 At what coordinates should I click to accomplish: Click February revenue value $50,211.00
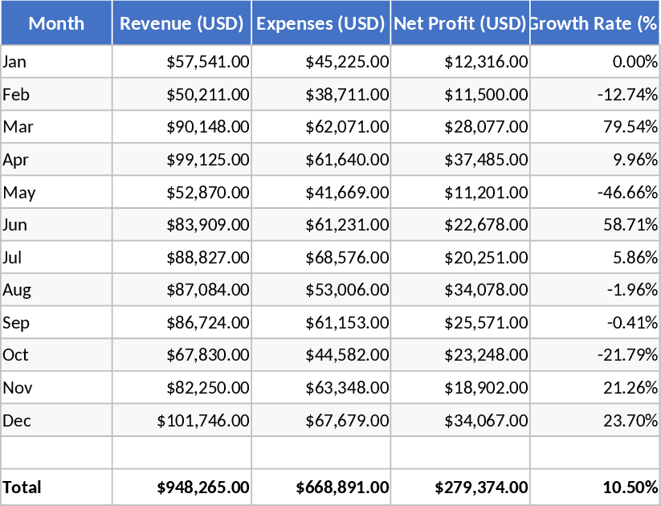(x=208, y=95)
